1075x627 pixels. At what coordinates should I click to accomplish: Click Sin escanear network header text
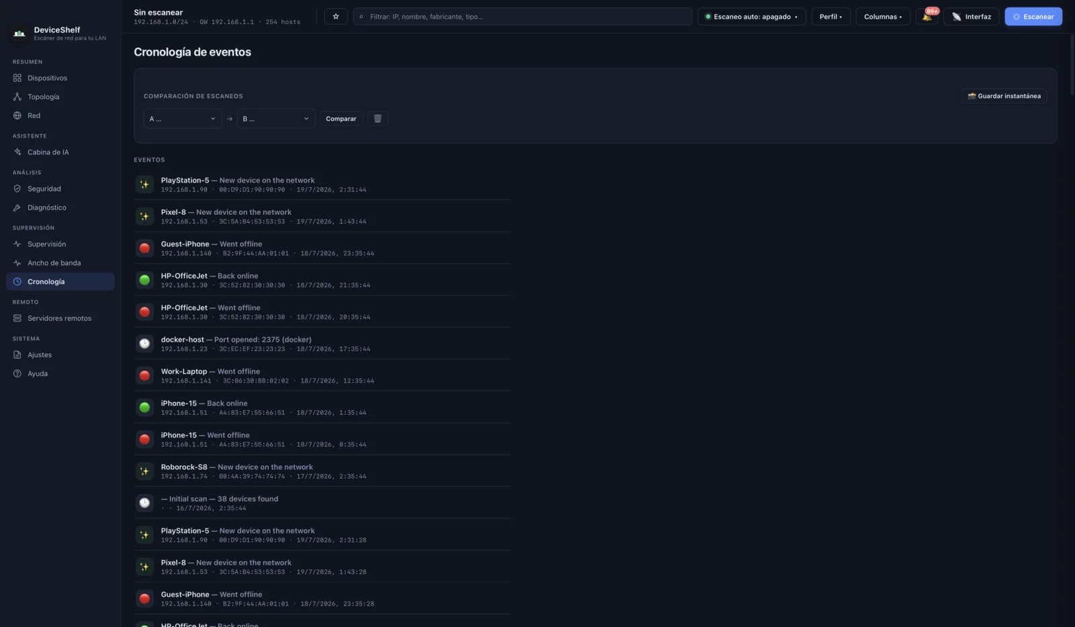pos(158,12)
